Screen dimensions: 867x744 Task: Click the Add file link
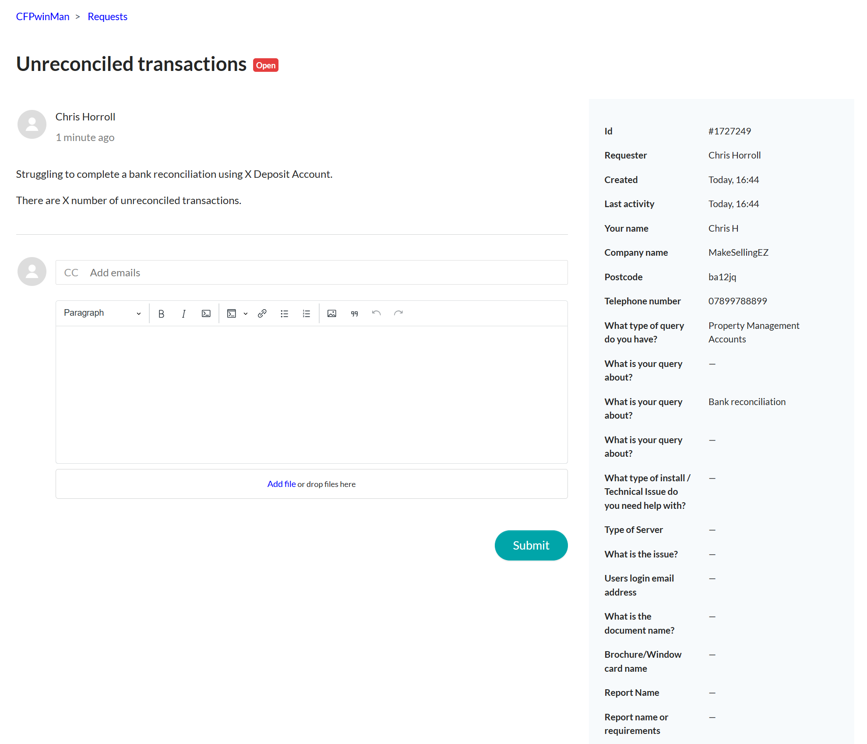(x=281, y=484)
